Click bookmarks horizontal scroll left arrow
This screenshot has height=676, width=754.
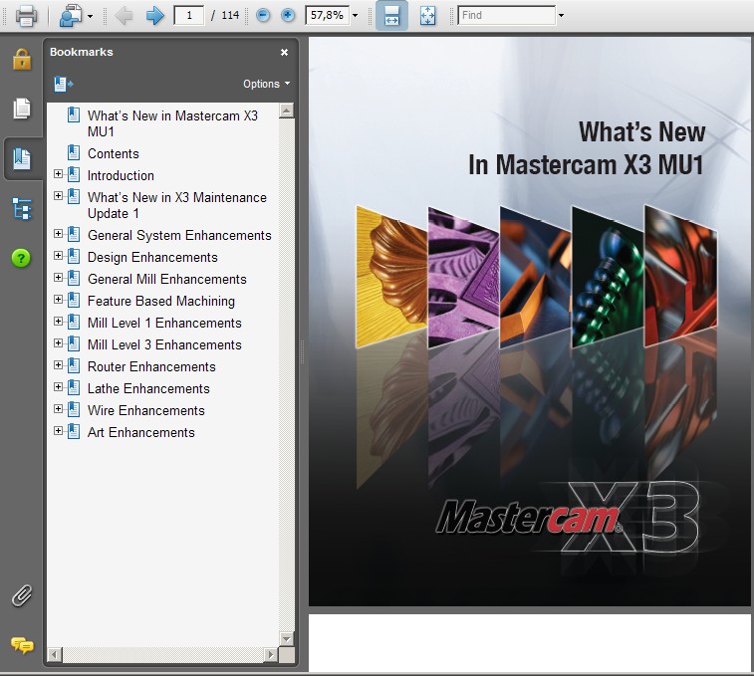(x=55, y=654)
